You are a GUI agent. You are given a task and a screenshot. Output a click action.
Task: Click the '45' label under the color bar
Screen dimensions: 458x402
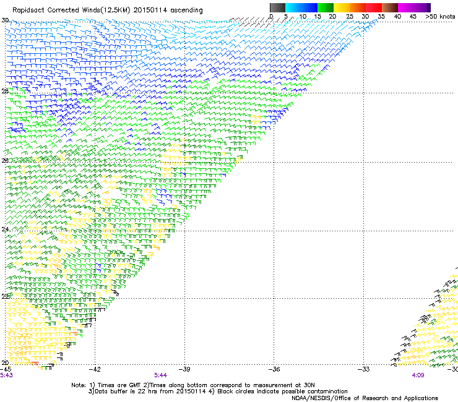tap(413, 17)
